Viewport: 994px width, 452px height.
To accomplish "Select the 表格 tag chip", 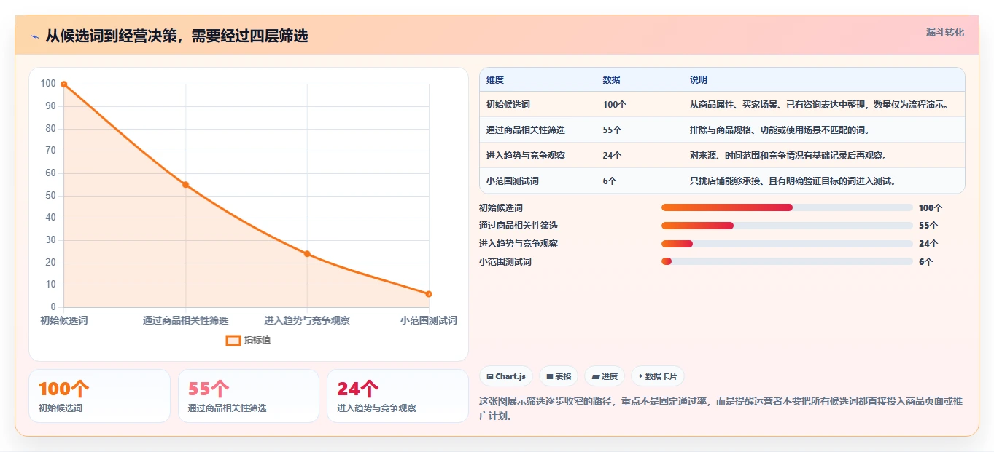I will (x=559, y=376).
